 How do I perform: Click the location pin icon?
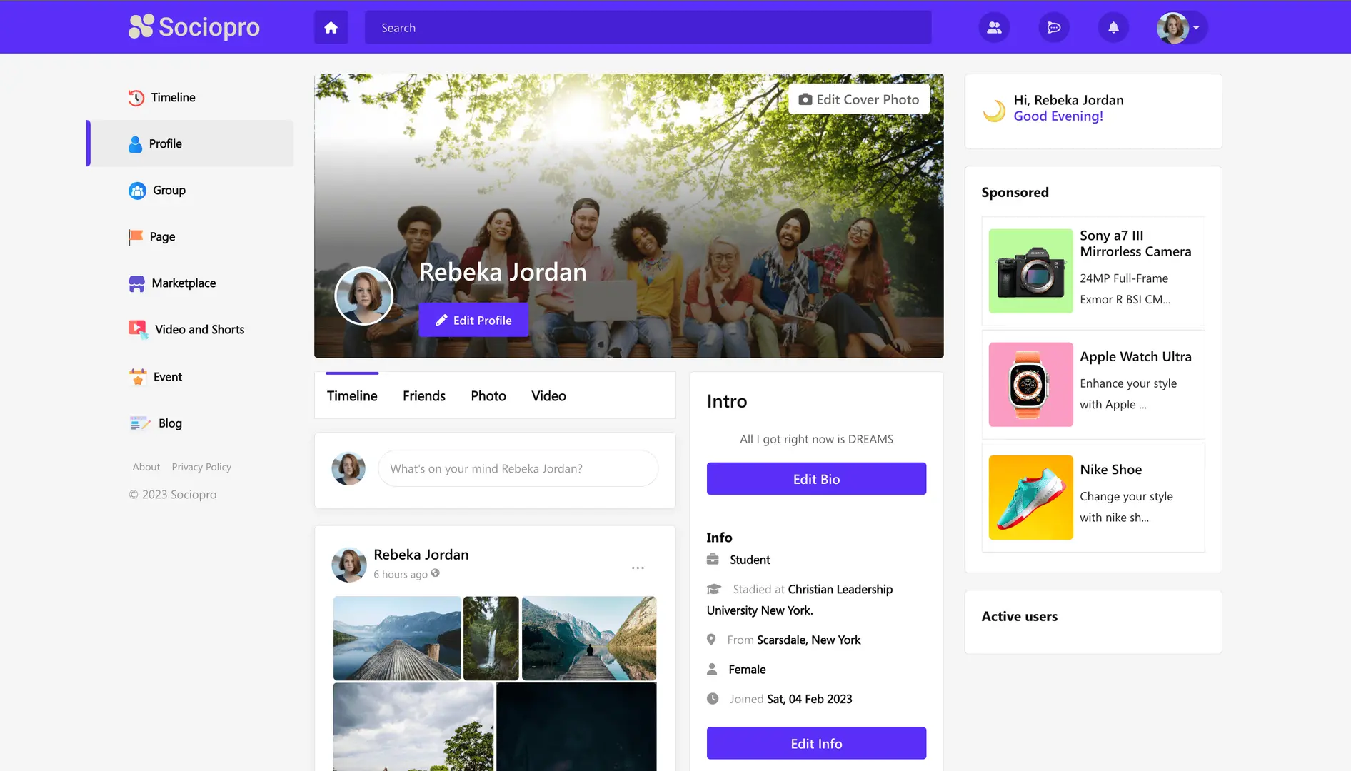pos(711,640)
